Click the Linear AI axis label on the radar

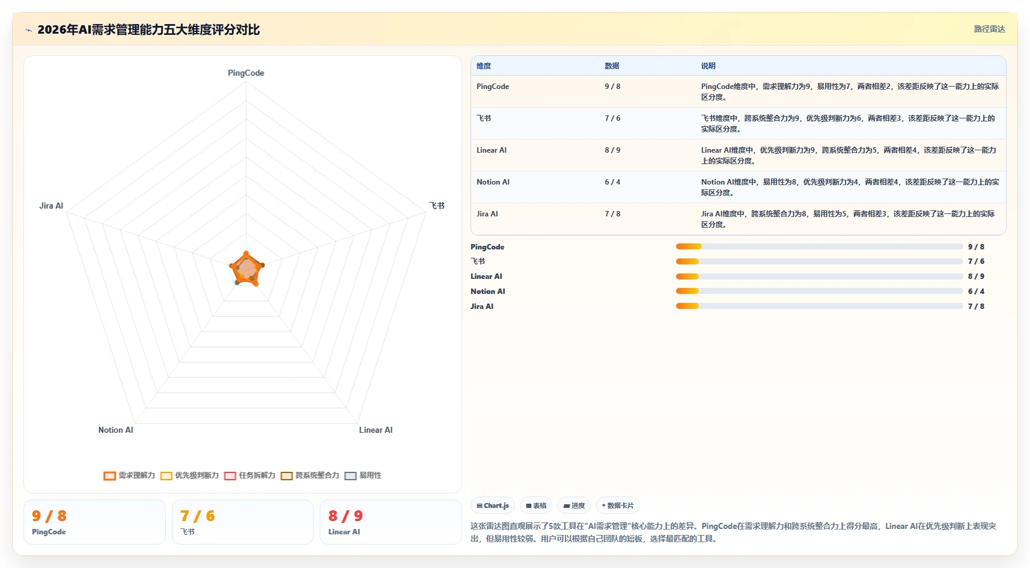376,430
